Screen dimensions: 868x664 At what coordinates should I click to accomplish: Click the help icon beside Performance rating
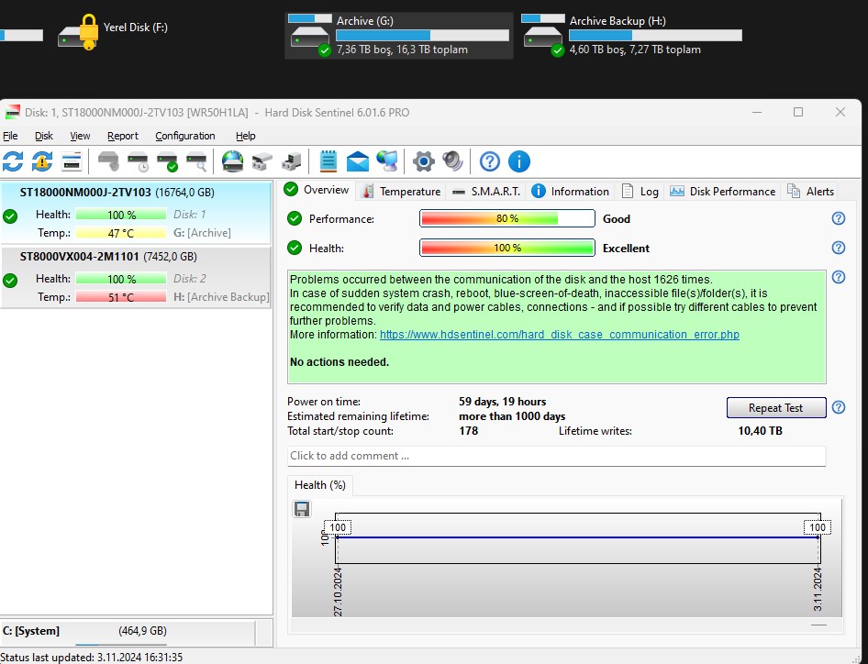(839, 218)
